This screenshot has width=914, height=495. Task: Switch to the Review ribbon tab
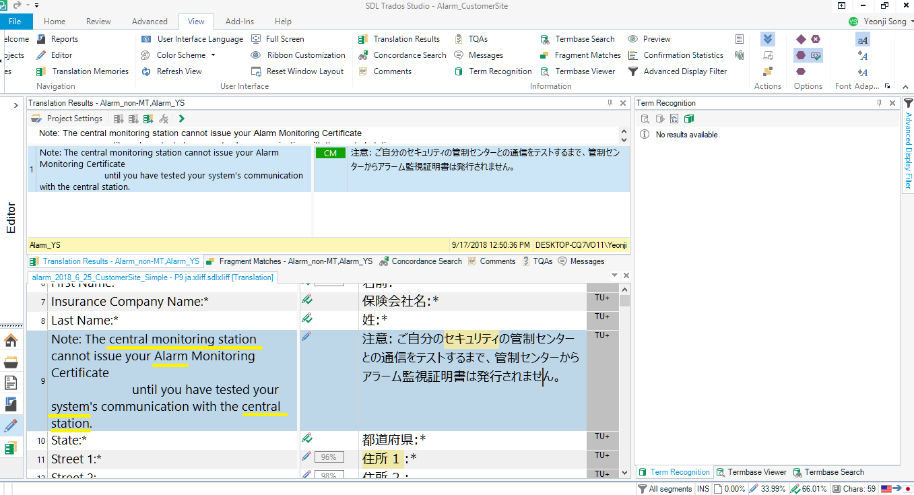click(x=98, y=22)
